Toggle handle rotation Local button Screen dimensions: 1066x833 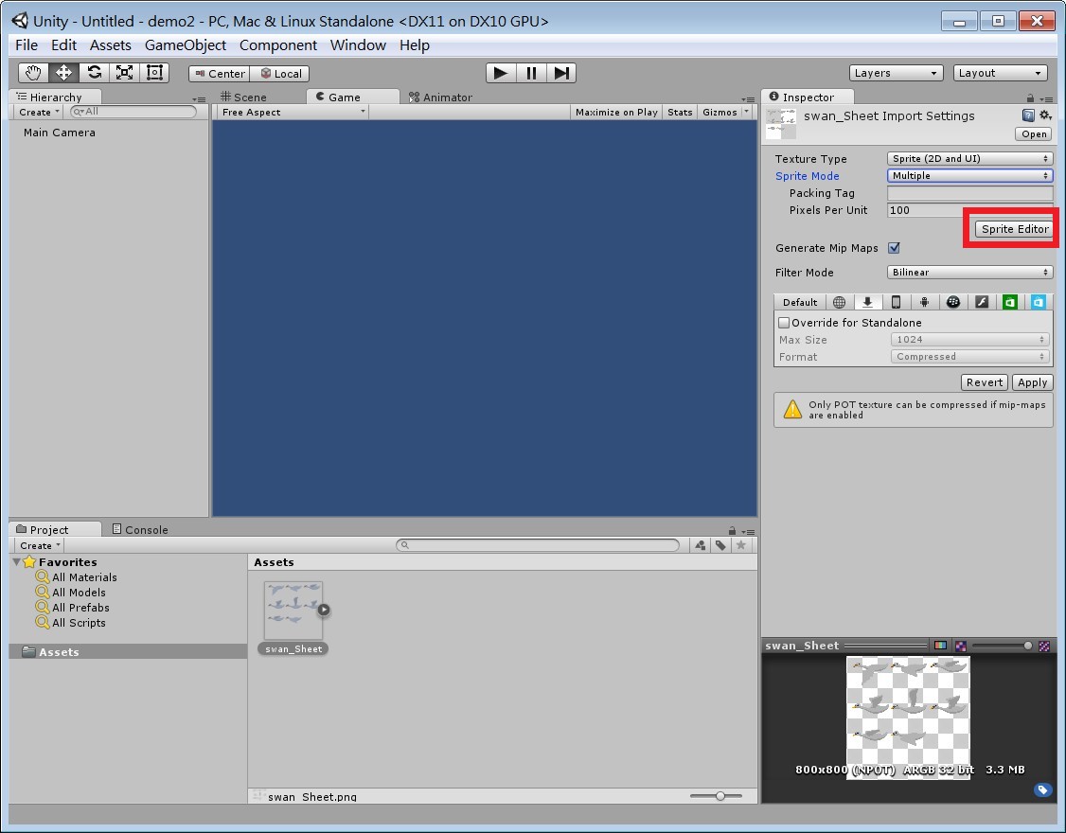click(x=280, y=74)
